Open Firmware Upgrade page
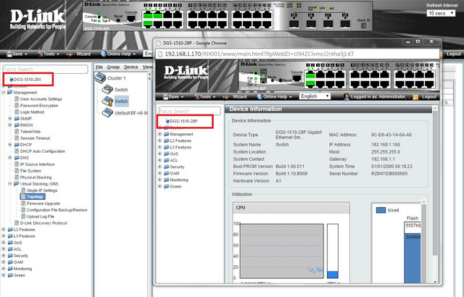 tap(43, 204)
